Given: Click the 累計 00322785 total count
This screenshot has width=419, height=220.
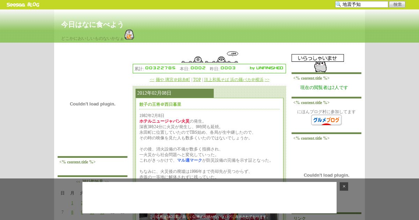Looking at the screenshot, I should coord(155,68).
